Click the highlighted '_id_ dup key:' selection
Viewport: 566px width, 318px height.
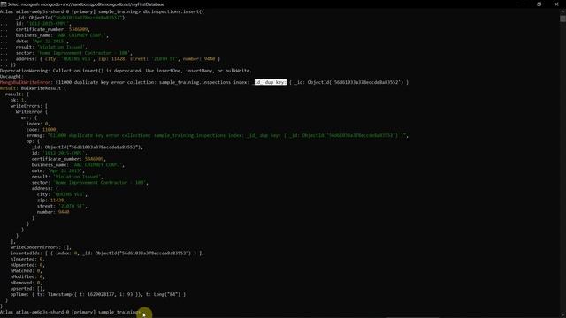271,82
